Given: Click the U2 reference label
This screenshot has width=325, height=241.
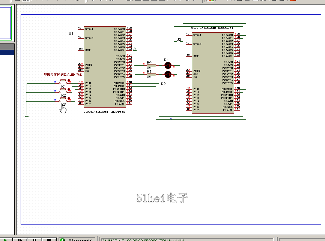Looking at the screenshot, I should 179,40.
